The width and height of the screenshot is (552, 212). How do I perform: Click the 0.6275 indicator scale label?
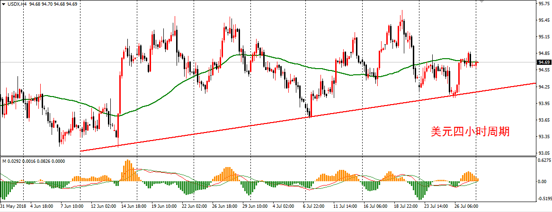point(543,161)
